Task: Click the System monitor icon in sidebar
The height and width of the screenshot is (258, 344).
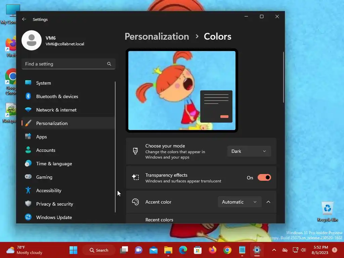Action: (28, 83)
